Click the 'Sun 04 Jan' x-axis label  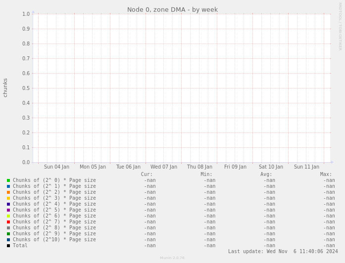pyautogui.click(x=56, y=167)
